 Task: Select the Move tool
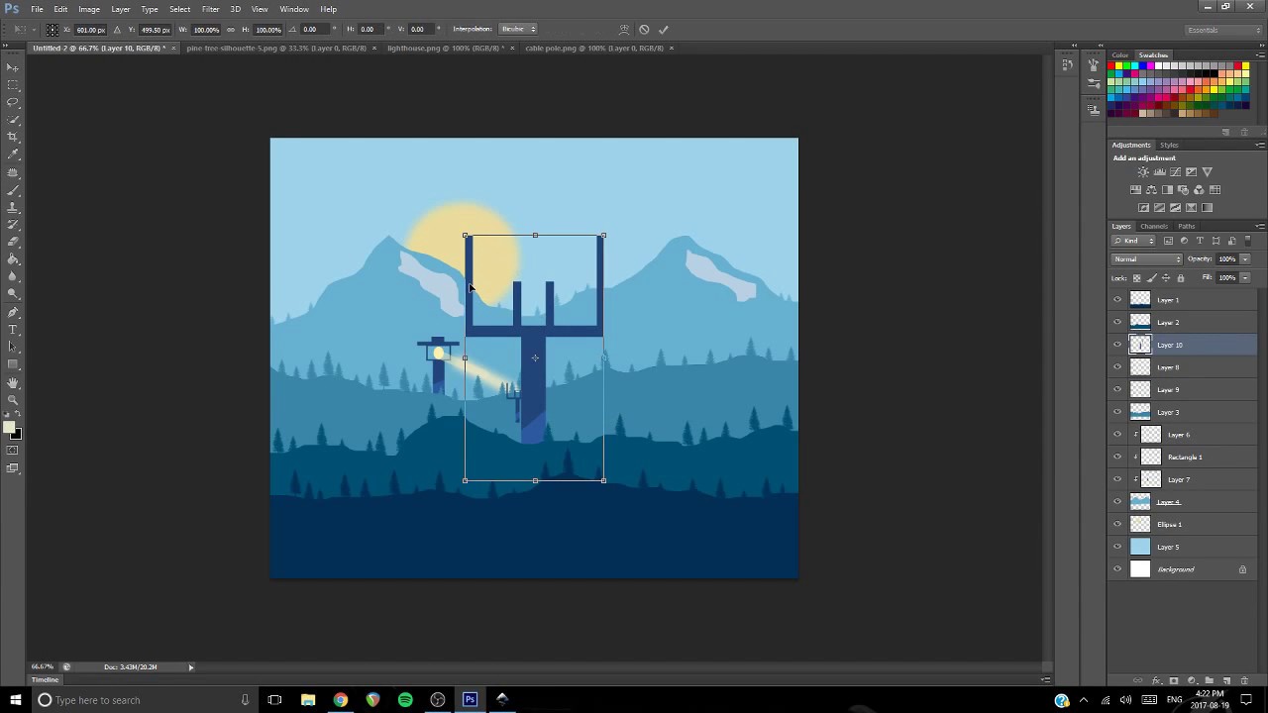[13, 67]
